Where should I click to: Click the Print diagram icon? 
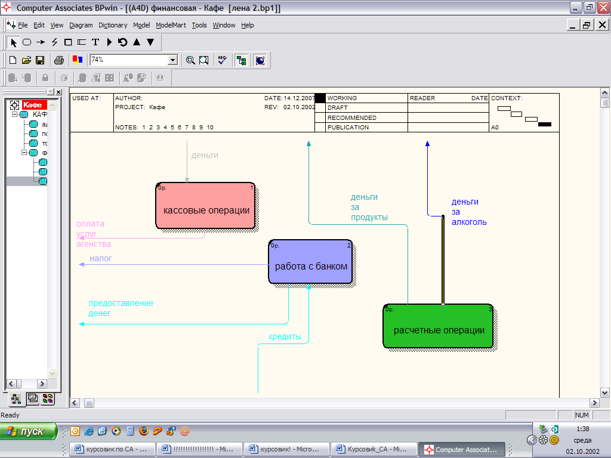pyautogui.click(x=58, y=60)
